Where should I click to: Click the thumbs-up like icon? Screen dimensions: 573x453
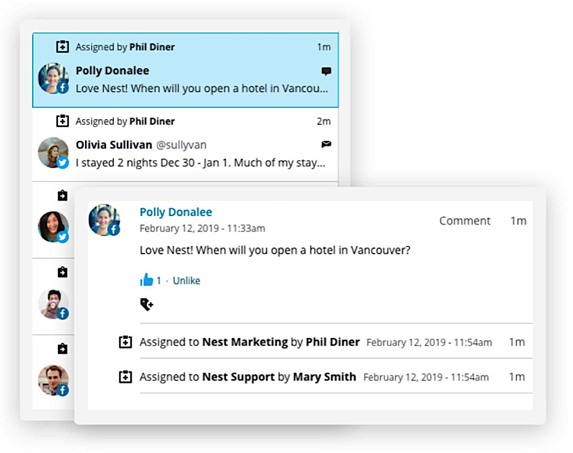point(146,280)
